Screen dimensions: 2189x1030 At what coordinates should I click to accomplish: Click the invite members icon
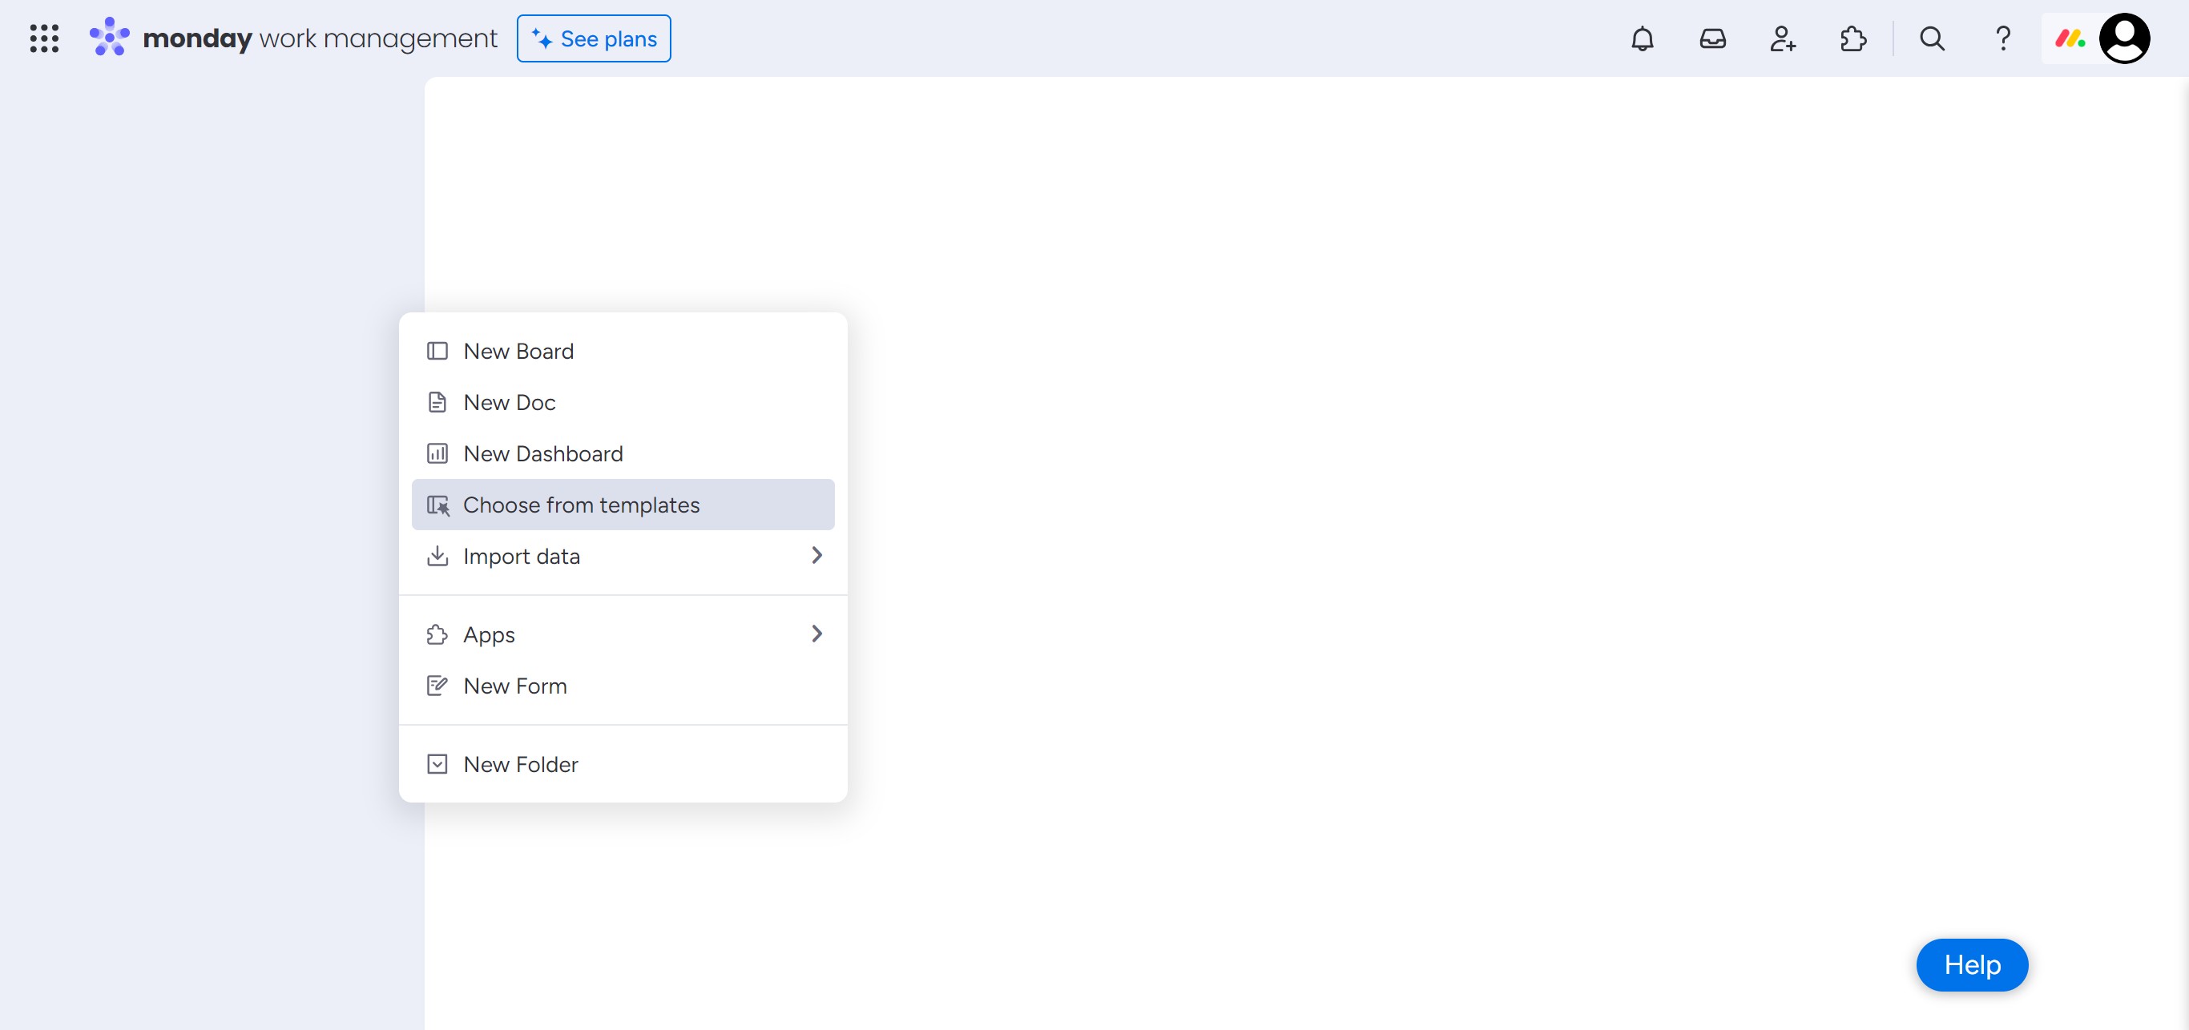pos(1782,38)
